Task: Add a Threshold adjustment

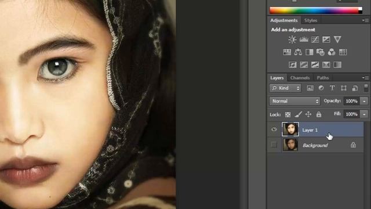Action: pos(315,64)
